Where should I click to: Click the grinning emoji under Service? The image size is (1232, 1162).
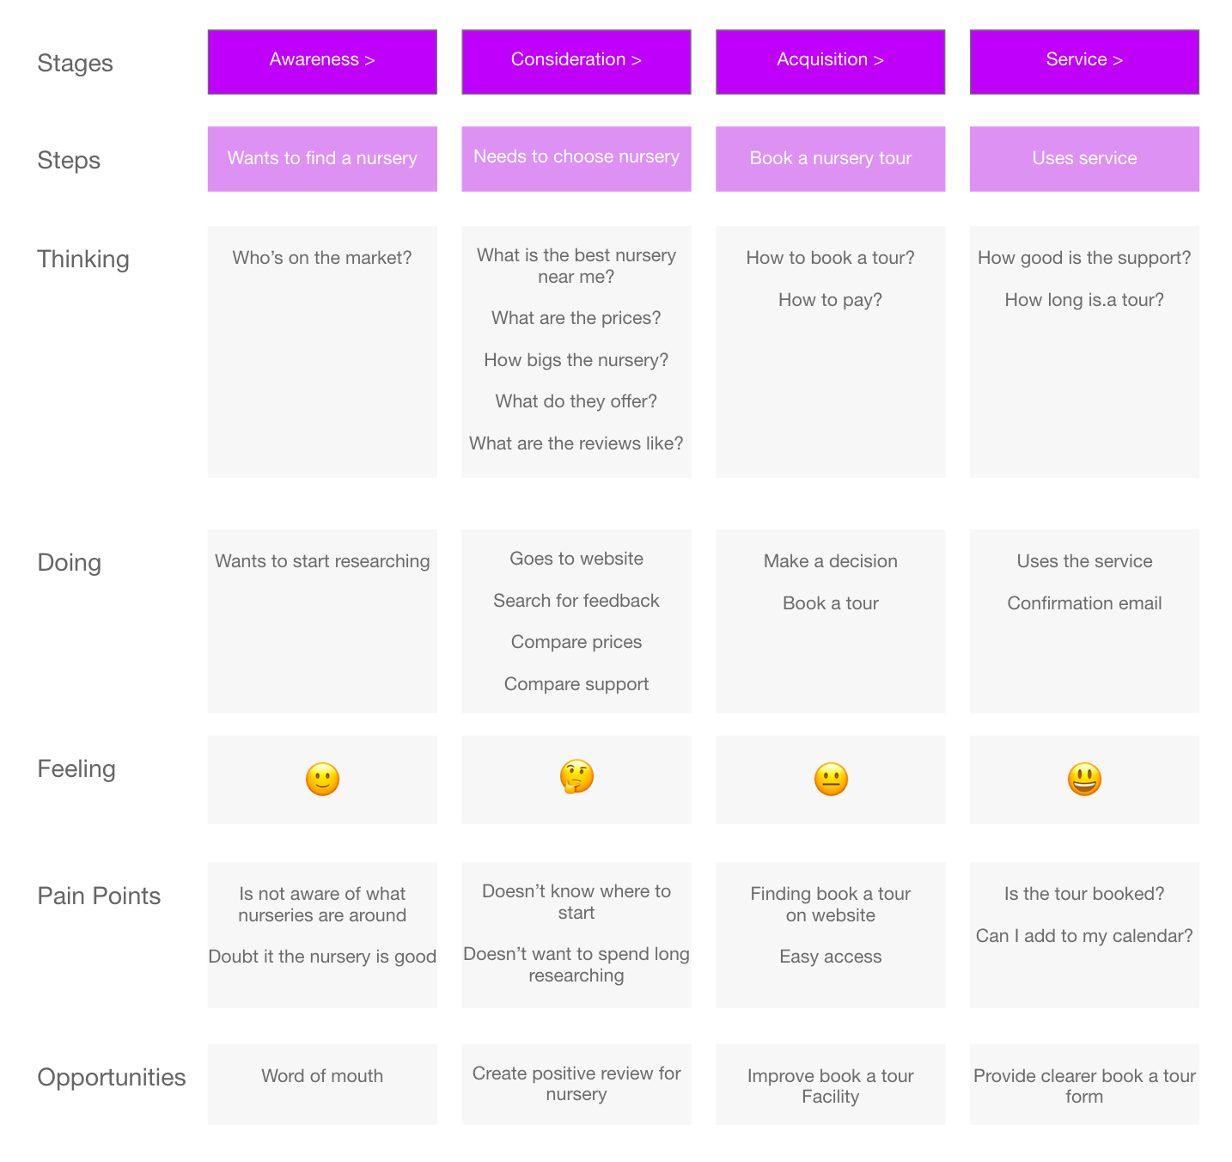(1084, 780)
